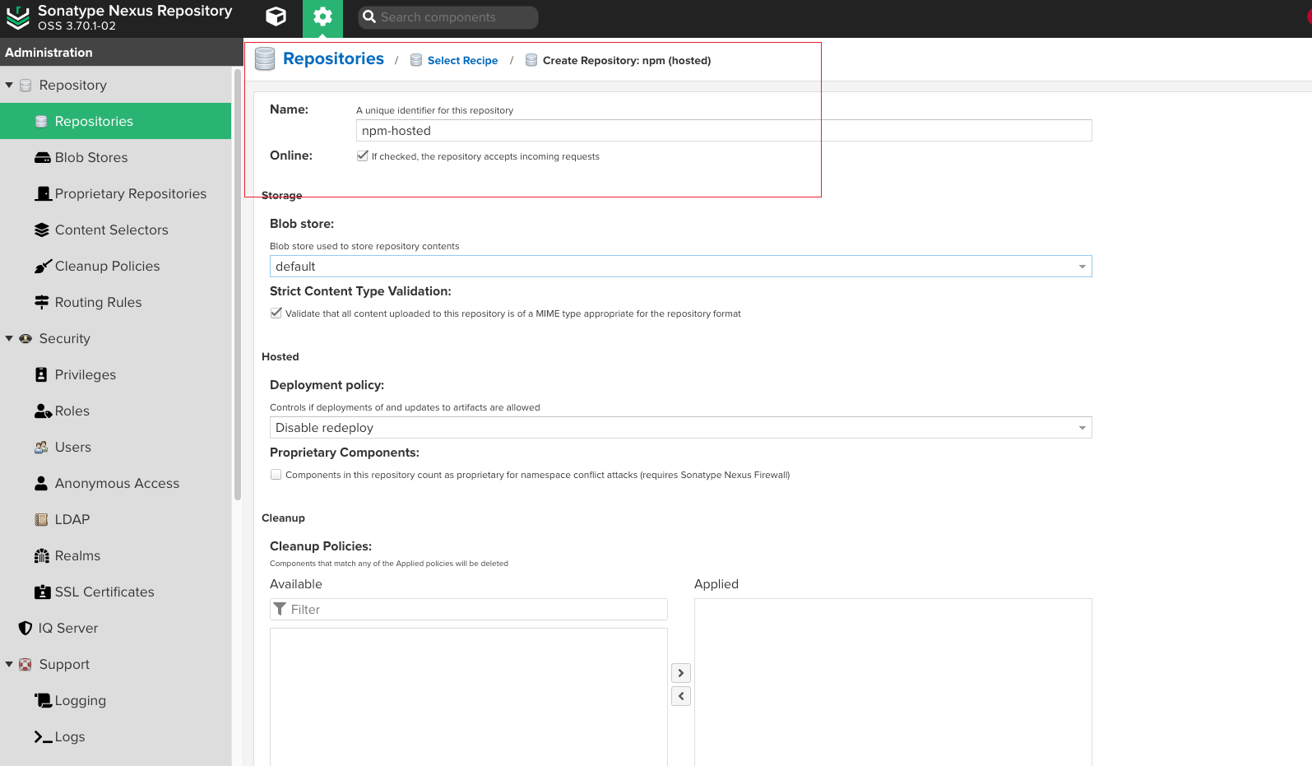Click the Select Recipe breadcrumb icon
Screen dimensions: 1312x766
point(416,60)
